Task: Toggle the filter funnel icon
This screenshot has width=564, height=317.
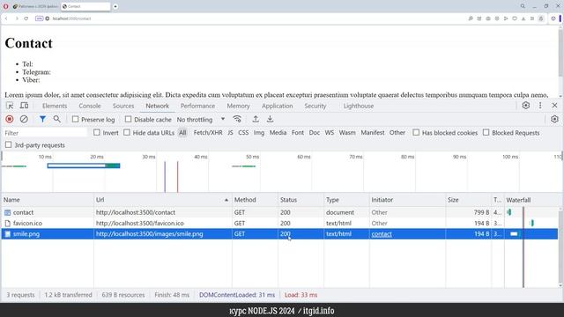Action: tap(42, 119)
